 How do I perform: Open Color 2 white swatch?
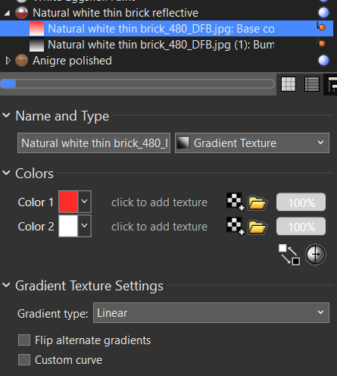pyautogui.click(x=68, y=226)
